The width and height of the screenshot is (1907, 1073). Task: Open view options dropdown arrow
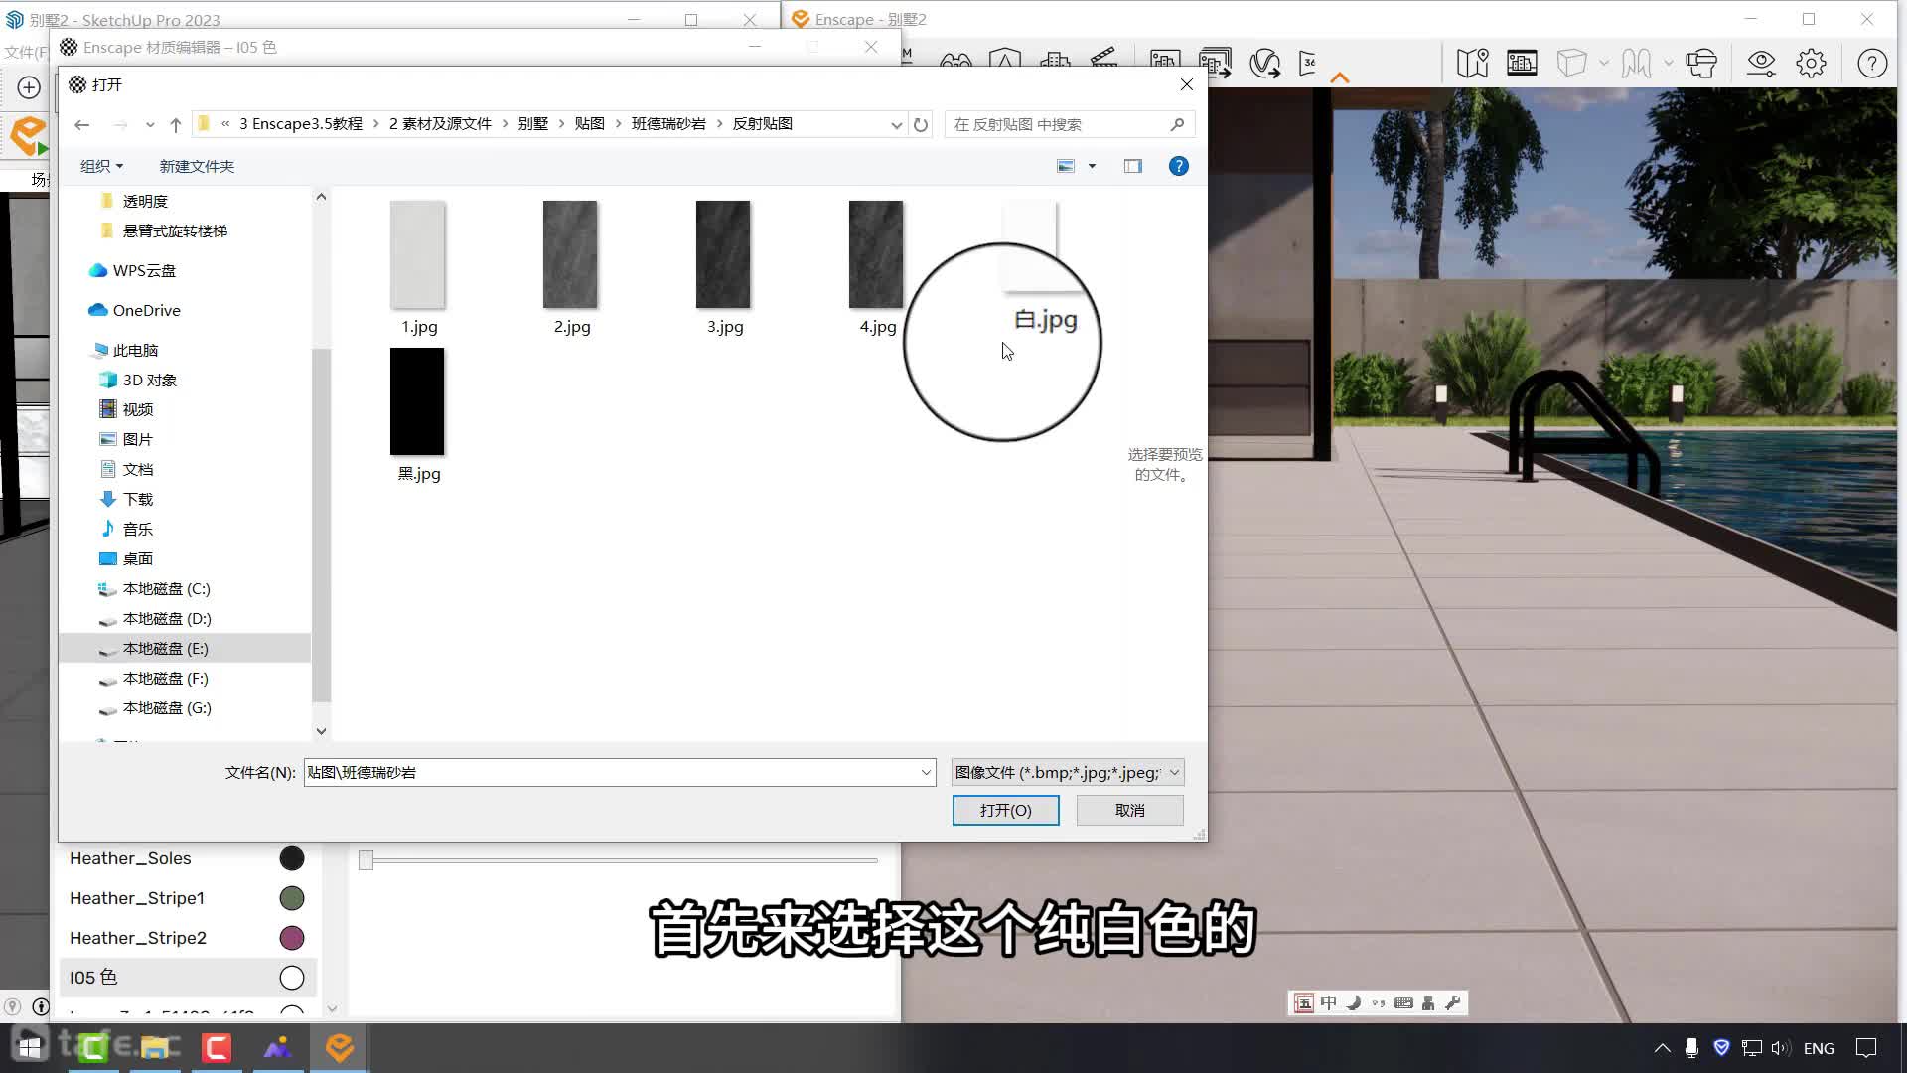(x=1092, y=166)
